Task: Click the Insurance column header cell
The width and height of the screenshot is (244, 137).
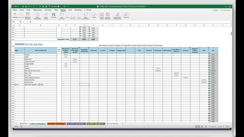Action: tap(186, 51)
